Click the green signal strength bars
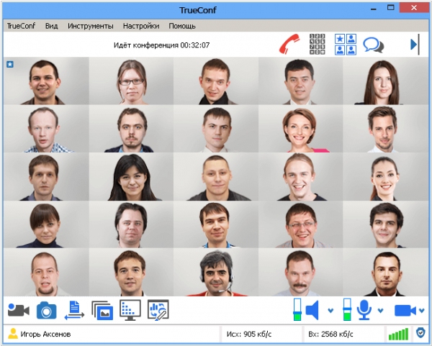 click(x=398, y=334)
